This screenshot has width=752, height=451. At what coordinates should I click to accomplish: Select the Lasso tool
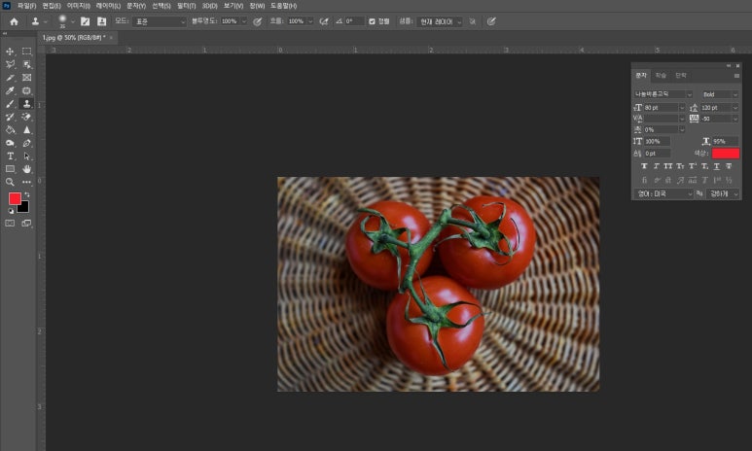(10, 64)
